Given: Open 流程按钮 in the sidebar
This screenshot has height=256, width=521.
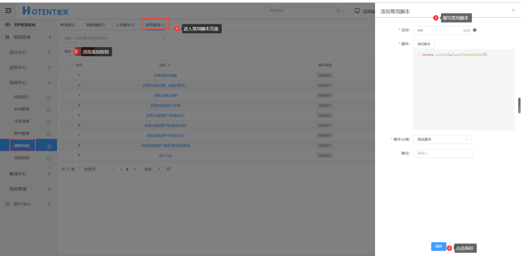Looking at the screenshot, I should (21, 158).
